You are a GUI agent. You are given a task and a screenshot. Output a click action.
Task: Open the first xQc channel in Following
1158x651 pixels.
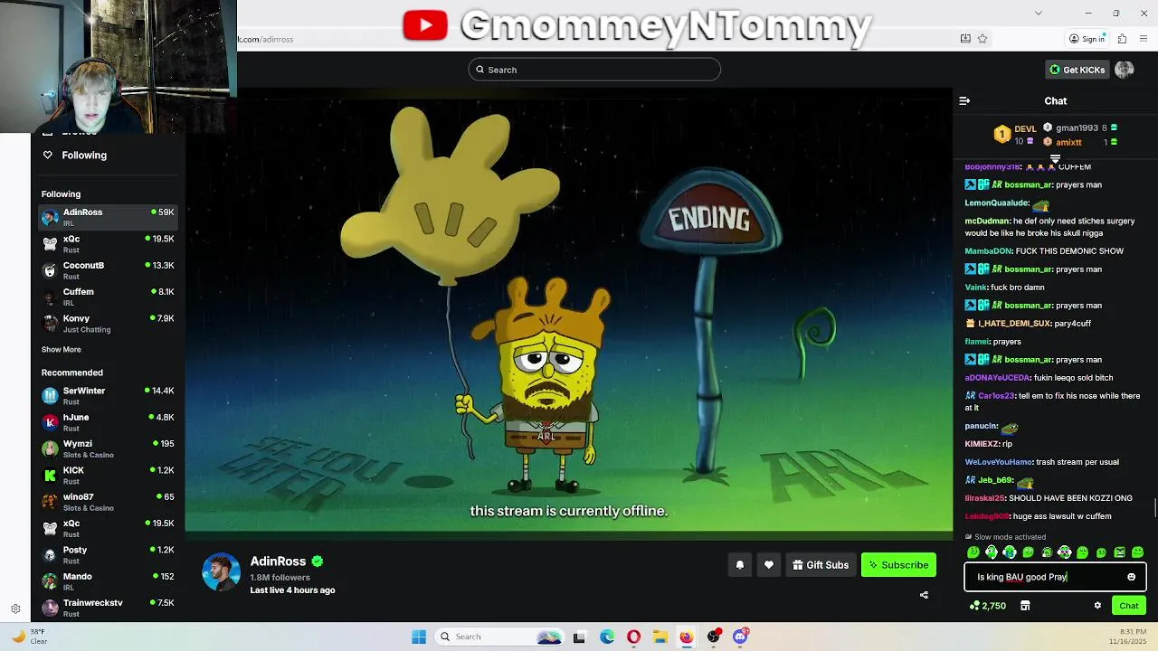(x=108, y=243)
